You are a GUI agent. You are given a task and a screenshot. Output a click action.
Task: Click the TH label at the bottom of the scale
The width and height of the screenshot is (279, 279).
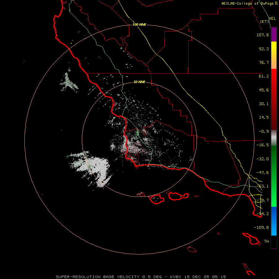point(266,241)
